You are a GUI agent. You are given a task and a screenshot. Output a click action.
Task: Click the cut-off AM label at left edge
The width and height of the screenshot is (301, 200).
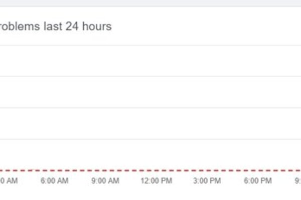point(9,180)
